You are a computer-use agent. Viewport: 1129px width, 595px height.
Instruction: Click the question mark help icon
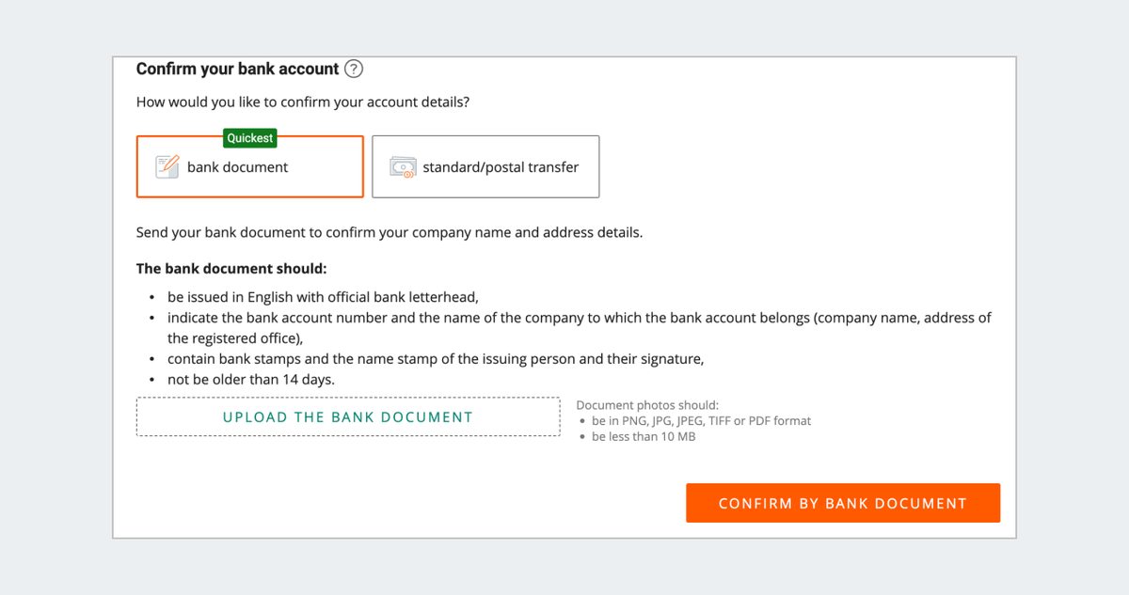[x=354, y=69]
